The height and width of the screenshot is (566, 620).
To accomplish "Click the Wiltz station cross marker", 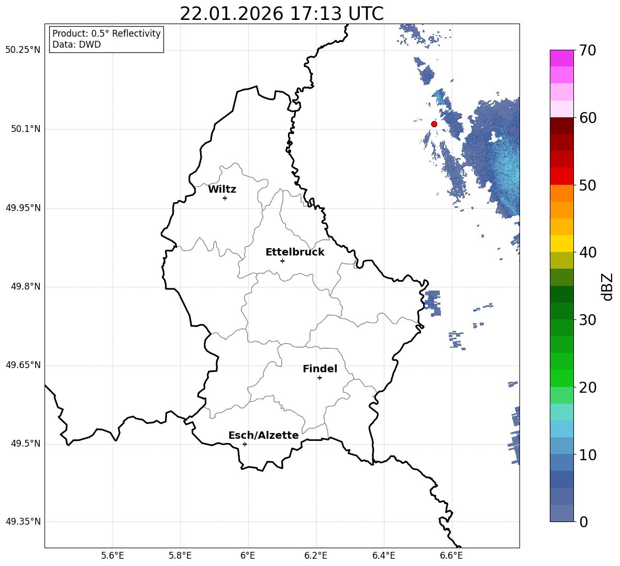I will coord(225,198).
